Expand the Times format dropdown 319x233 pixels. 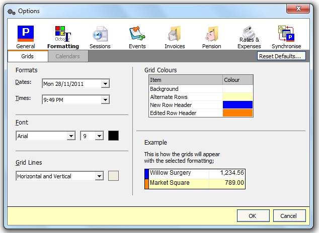point(105,99)
